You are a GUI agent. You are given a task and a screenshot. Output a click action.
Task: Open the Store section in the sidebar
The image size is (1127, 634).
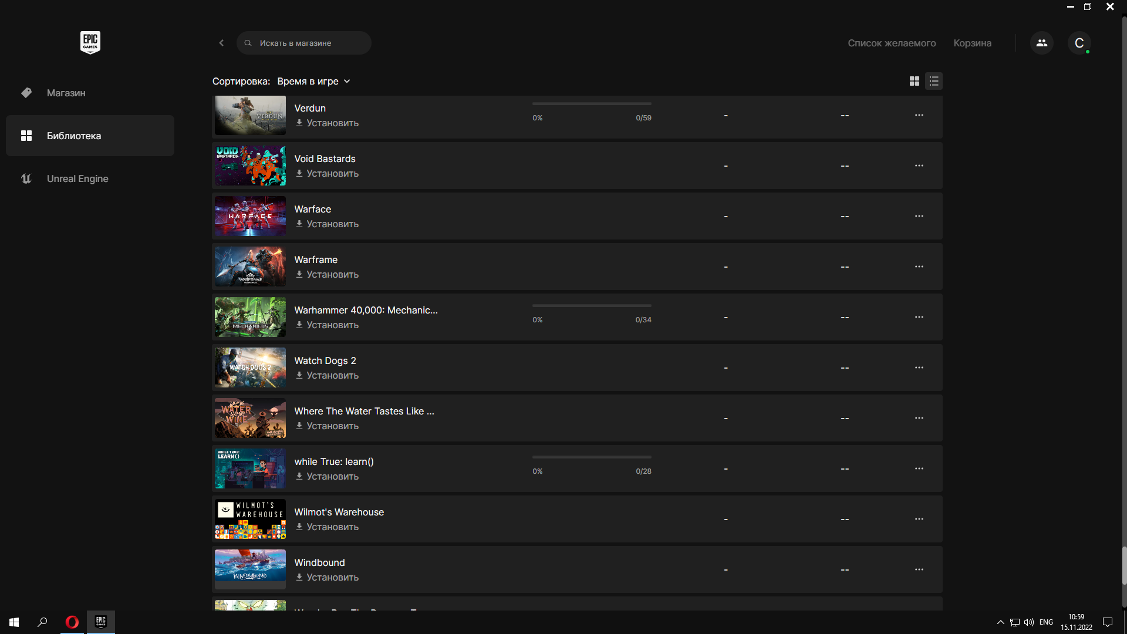[x=90, y=93]
